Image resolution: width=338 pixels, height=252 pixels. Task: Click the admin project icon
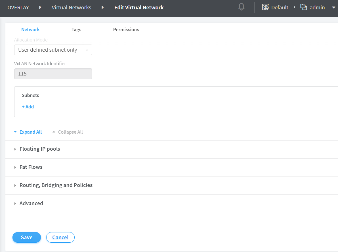tap(304, 7)
